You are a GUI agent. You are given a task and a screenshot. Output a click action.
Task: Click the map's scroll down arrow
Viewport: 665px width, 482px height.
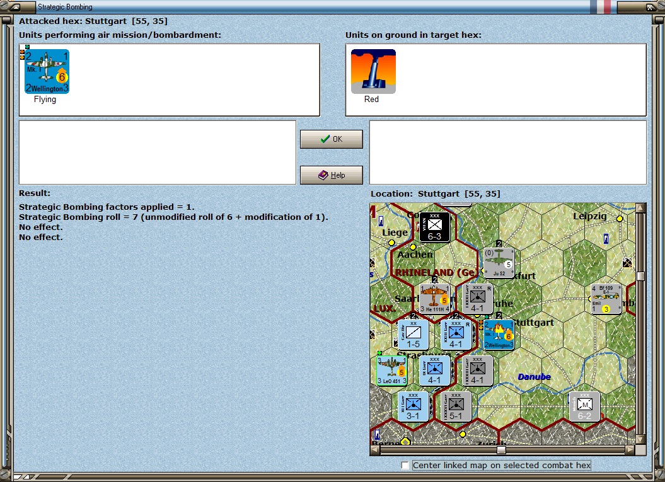click(x=640, y=439)
